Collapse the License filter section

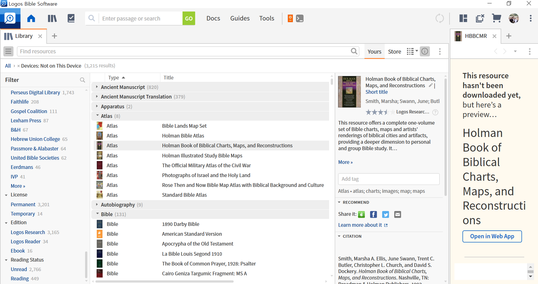click(x=6, y=195)
